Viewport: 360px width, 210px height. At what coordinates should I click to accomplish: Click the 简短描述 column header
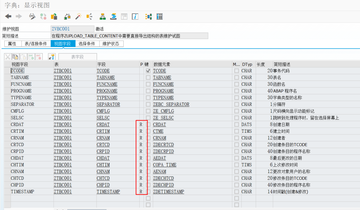[x=316, y=65]
